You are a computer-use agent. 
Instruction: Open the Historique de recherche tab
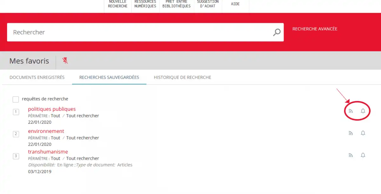183,77
